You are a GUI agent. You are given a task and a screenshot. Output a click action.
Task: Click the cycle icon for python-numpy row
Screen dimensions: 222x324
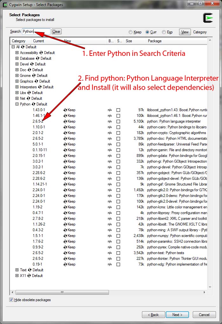(x=65, y=236)
